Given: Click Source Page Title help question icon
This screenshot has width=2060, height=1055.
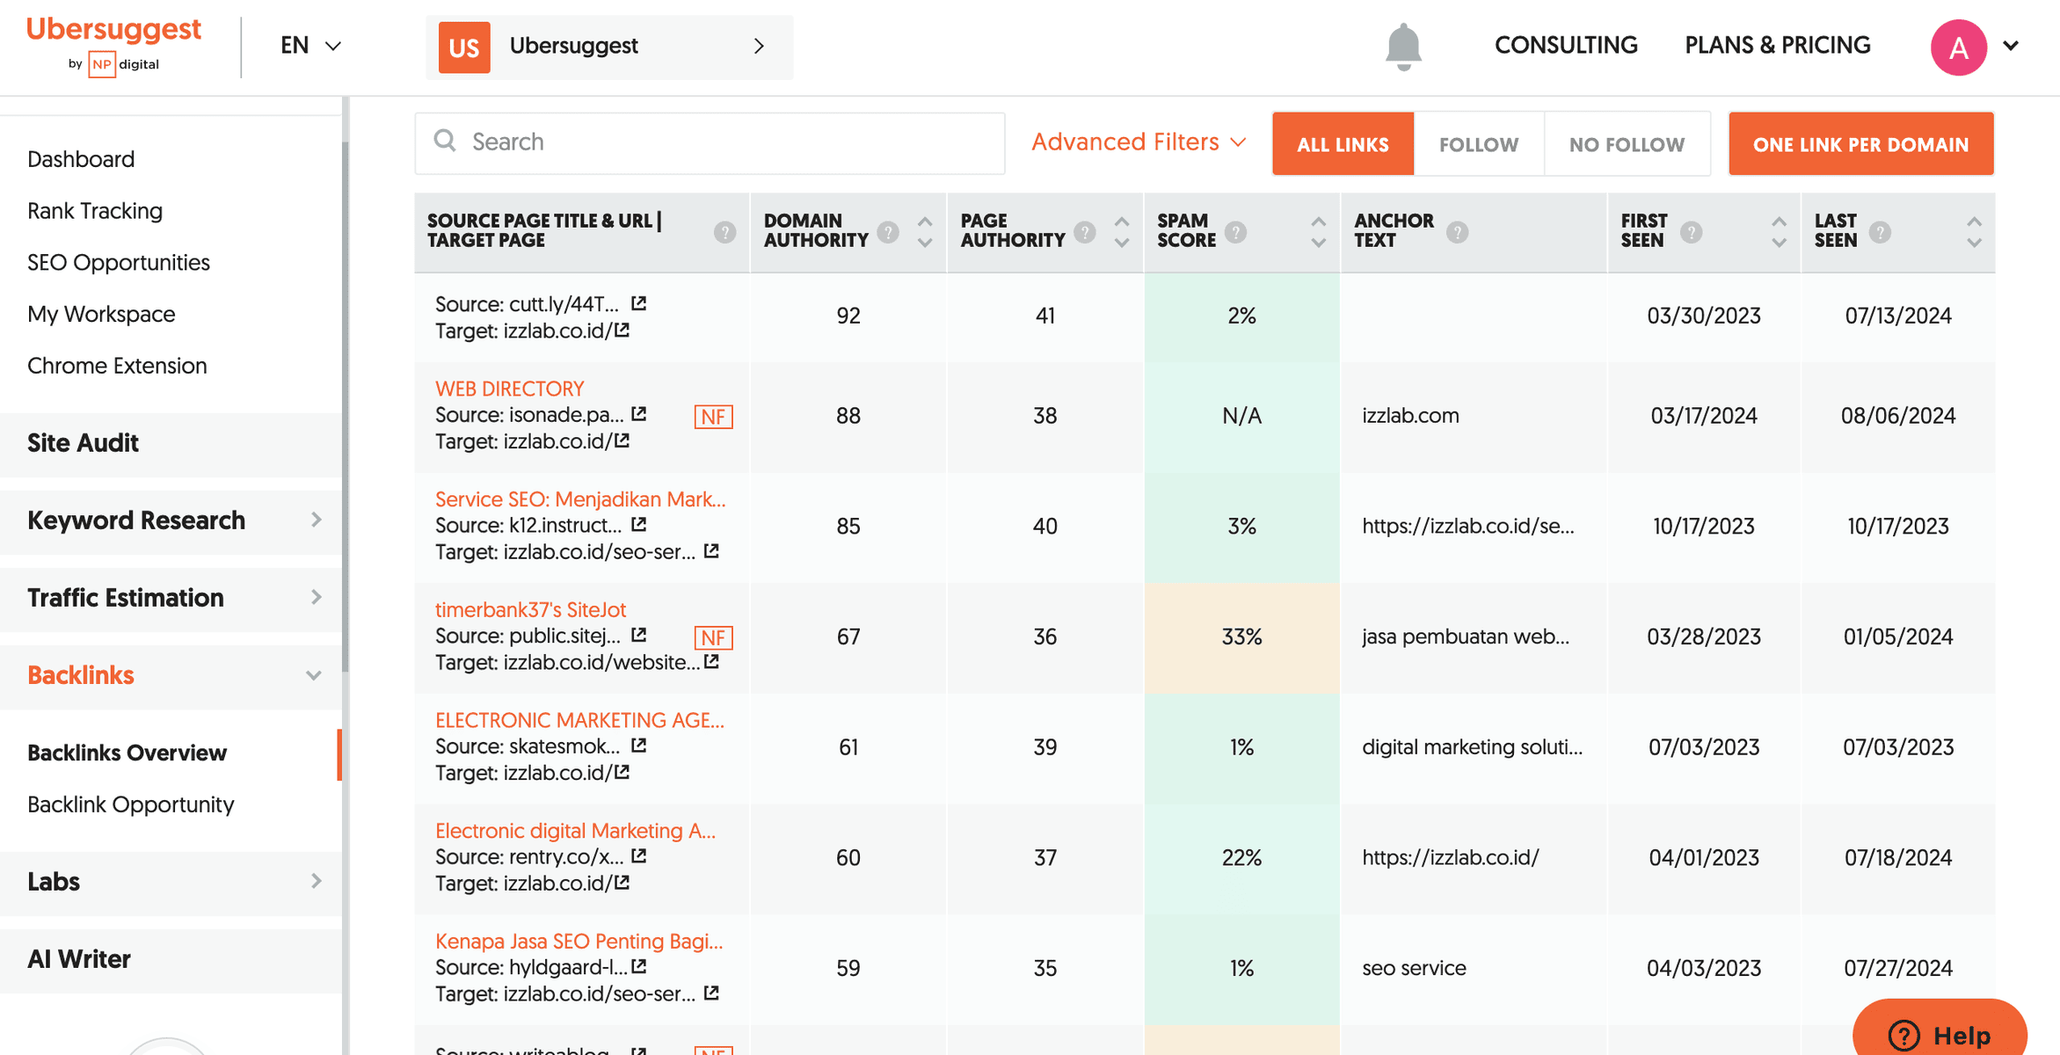Looking at the screenshot, I should [x=724, y=232].
